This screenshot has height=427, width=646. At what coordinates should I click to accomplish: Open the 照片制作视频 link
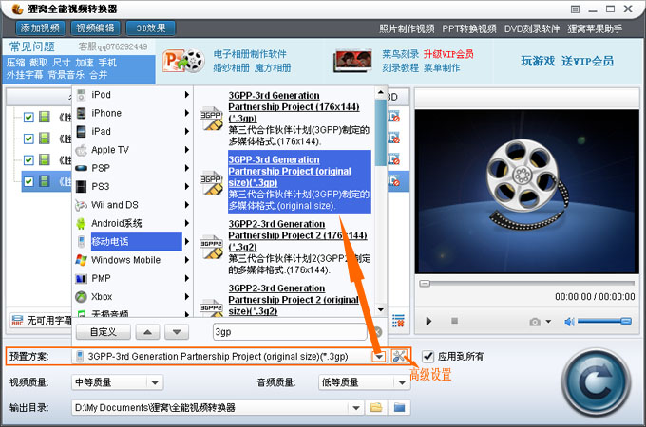click(407, 28)
